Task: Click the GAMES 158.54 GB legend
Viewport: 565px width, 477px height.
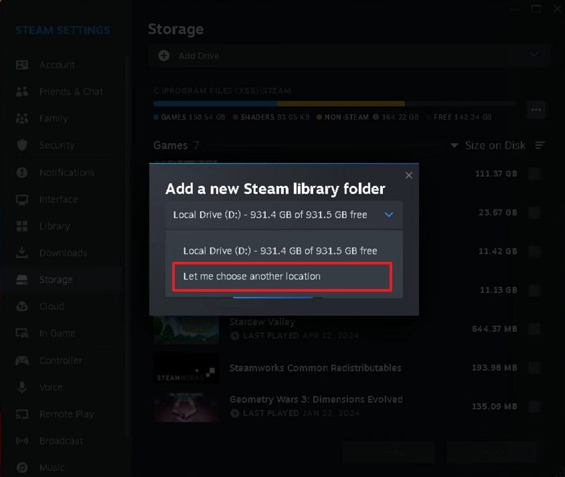Action: 189,117
